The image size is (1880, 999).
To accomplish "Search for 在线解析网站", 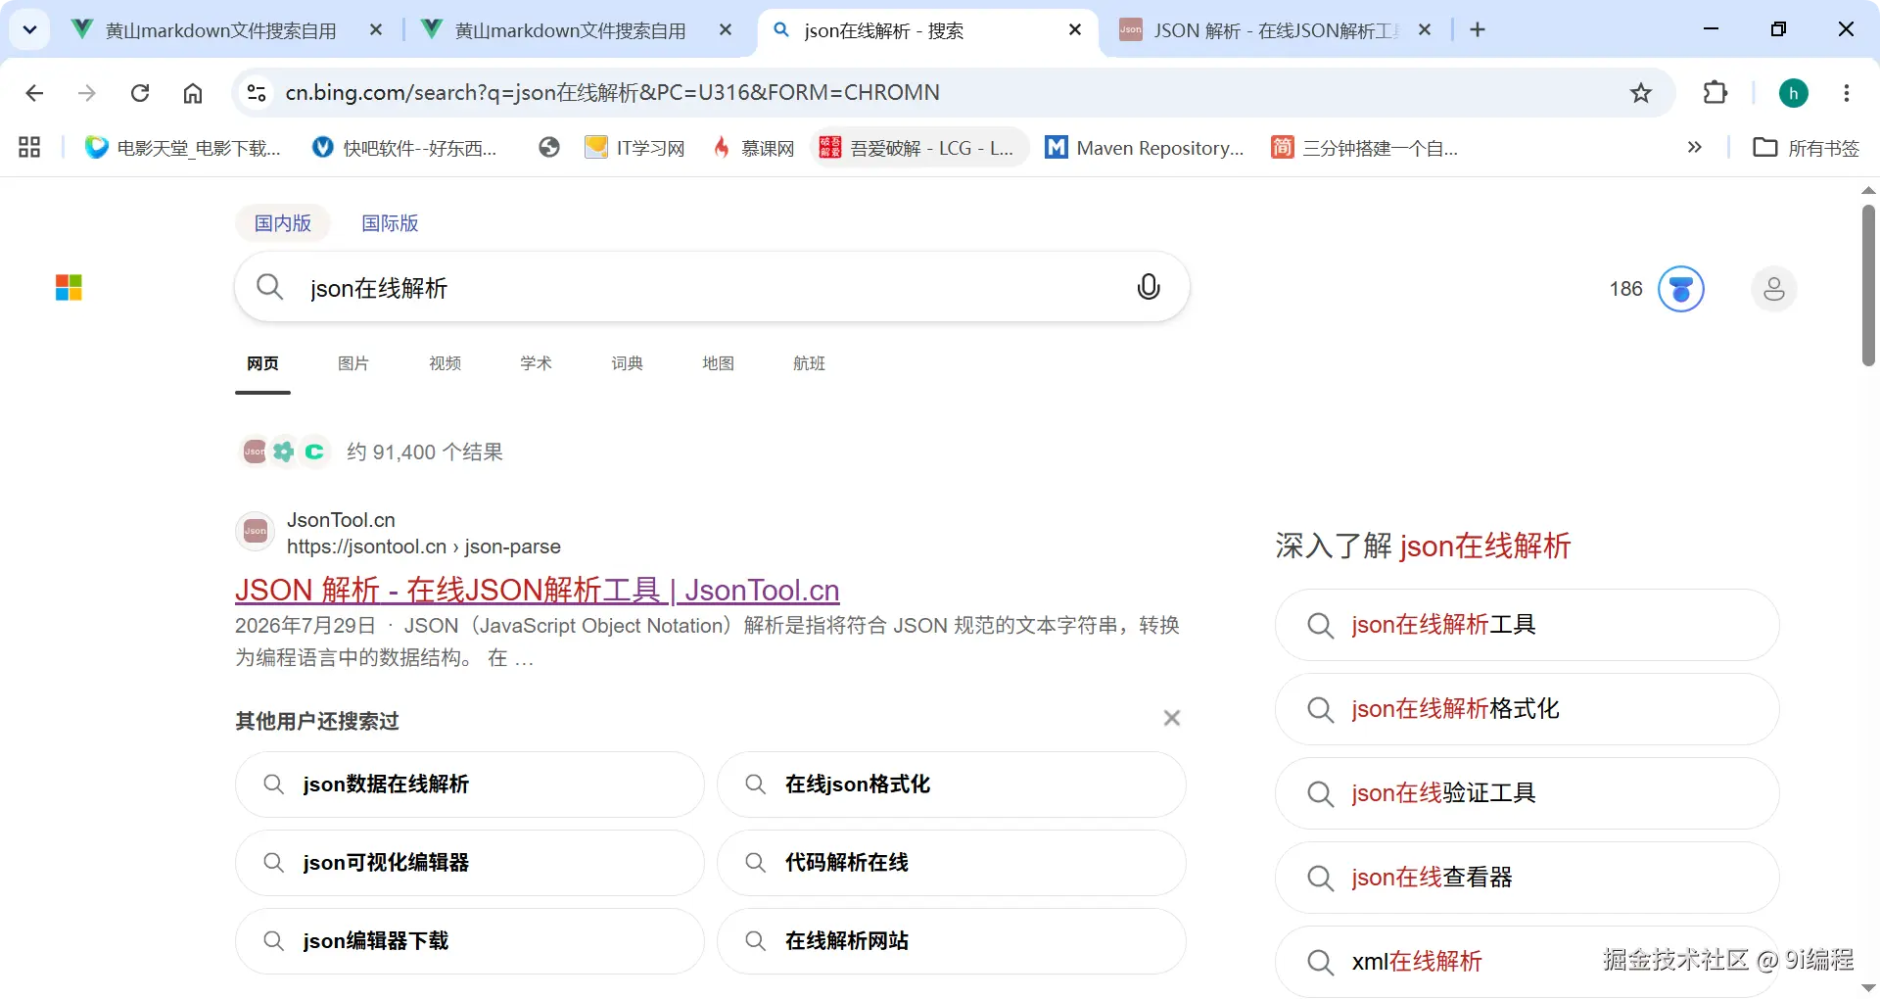I will [x=952, y=941].
